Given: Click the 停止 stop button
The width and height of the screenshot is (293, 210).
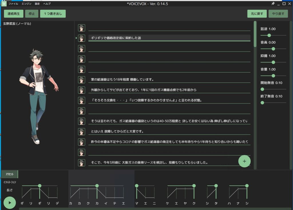Looking at the screenshot, I should [x=32, y=14].
